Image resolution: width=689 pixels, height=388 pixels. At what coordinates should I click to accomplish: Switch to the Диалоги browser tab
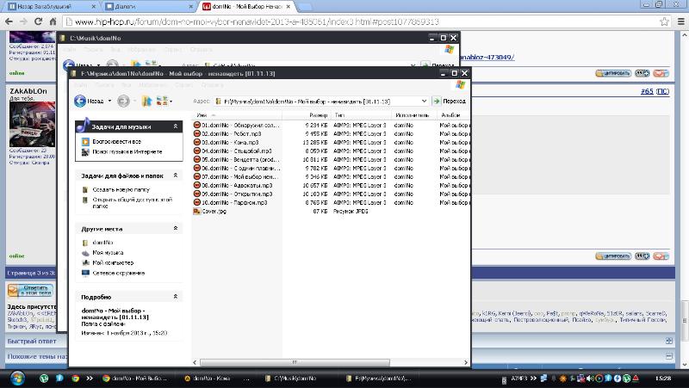click(x=148, y=7)
